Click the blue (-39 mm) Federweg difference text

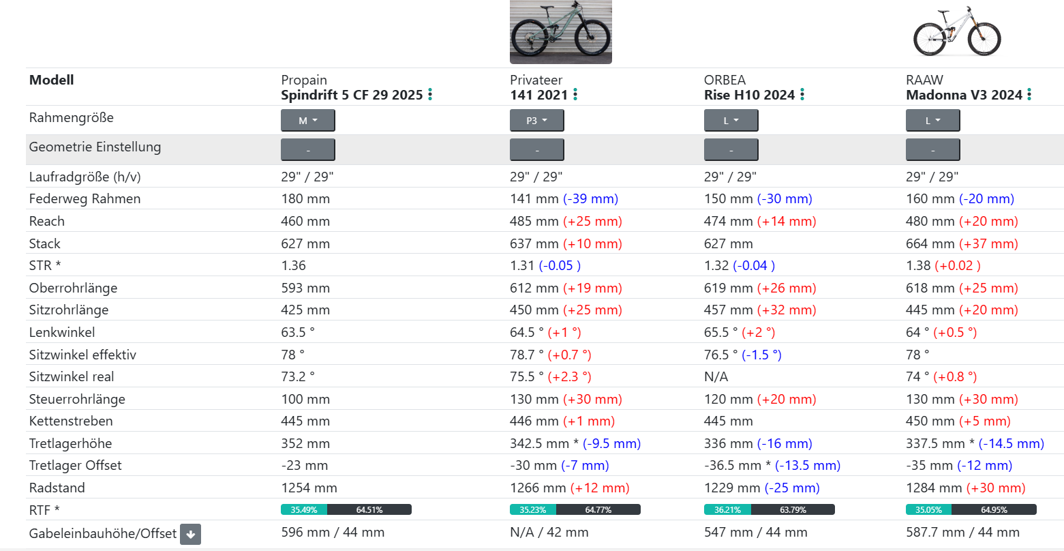pyautogui.click(x=590, y=198)
